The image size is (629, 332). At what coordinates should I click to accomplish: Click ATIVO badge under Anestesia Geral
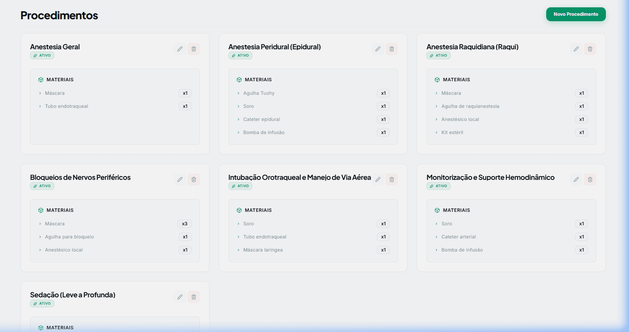[42, 55]
